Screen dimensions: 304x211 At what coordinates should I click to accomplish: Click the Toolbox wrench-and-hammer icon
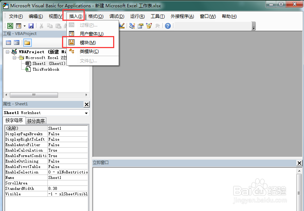click(x=157, y=26)
